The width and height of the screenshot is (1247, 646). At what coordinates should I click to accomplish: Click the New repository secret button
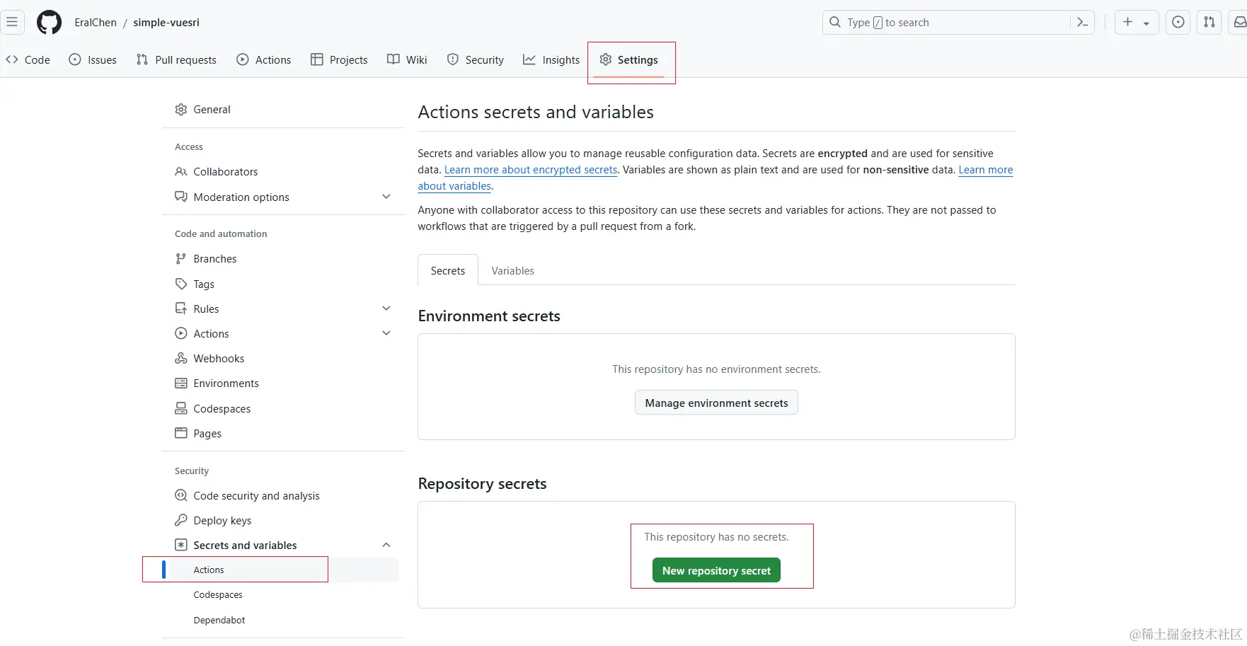coord(716,571)
